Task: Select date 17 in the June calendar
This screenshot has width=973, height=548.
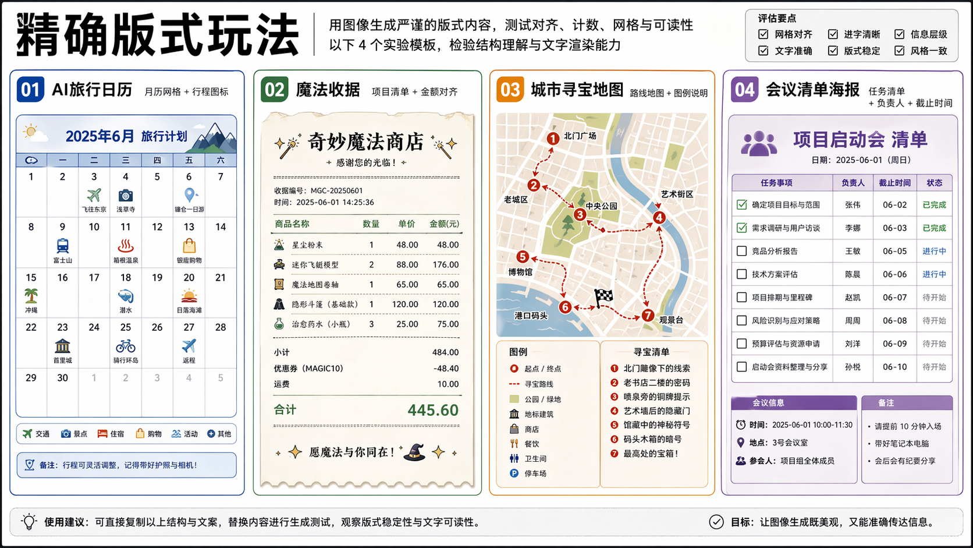Action: click(94, 278)
